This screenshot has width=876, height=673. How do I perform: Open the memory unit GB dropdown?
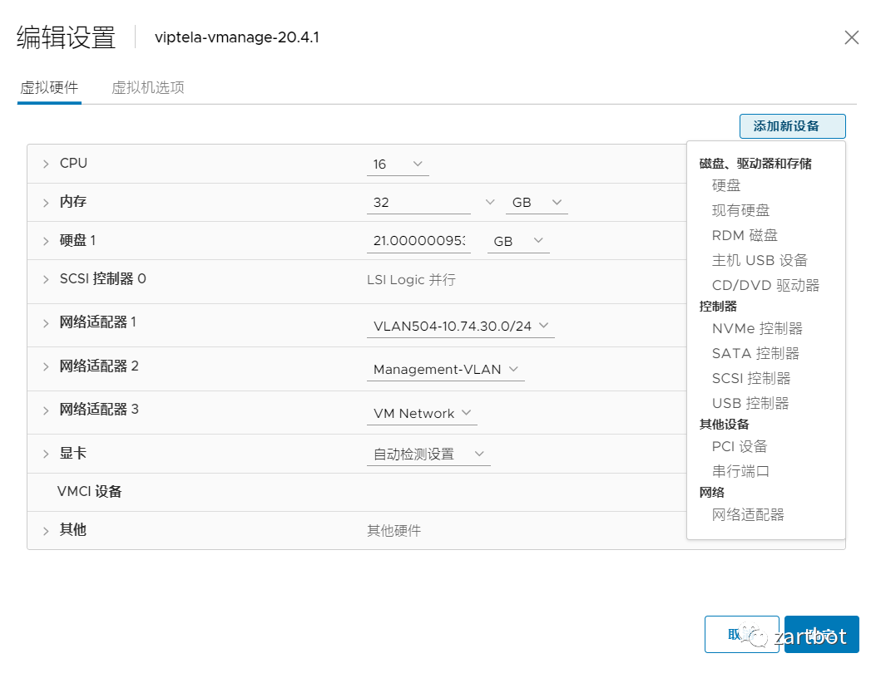coord(537,203)
